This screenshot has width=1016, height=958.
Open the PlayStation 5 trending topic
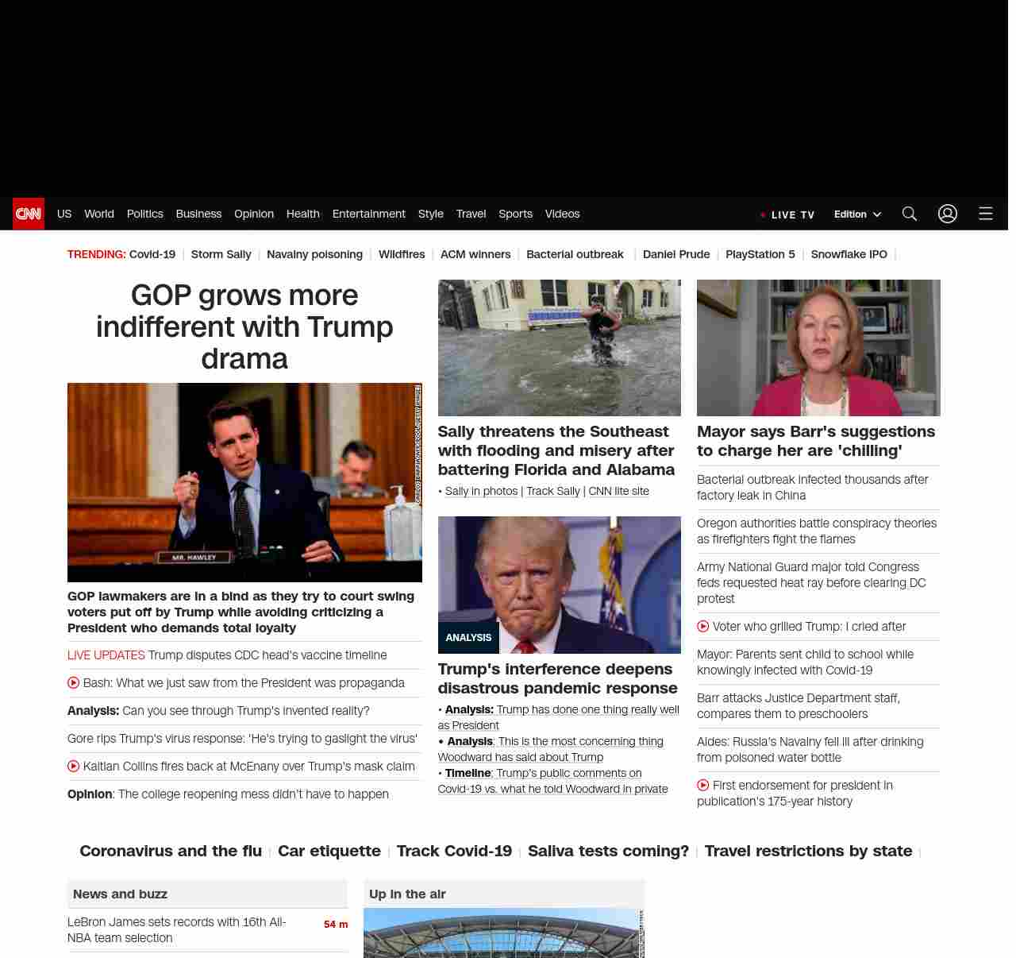(x=760, y=254)
